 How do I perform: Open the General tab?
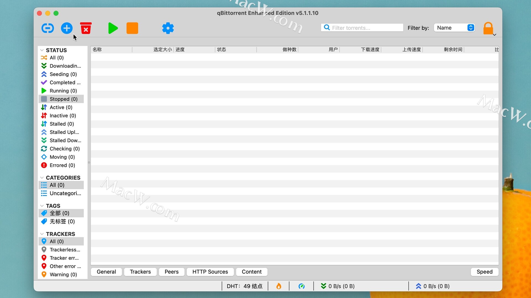106,272
